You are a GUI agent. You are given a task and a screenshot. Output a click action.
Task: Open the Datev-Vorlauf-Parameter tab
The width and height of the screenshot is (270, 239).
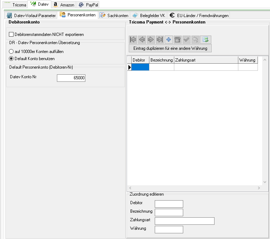click(x=31, y=16)
